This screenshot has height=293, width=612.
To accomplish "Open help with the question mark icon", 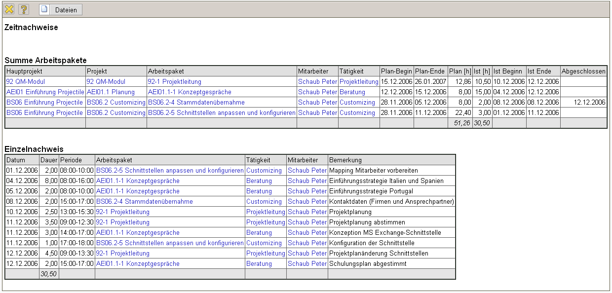I will click(x=24, y=9).
